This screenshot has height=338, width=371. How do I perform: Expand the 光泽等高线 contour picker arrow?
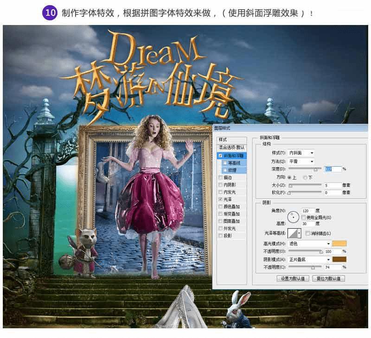299,233
